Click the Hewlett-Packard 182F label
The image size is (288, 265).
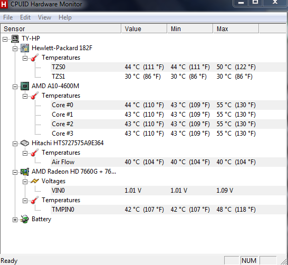point(62,48)
